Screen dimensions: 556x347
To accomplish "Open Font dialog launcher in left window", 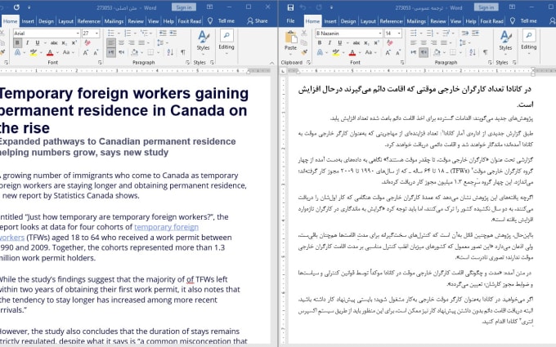I will [100, 62].
